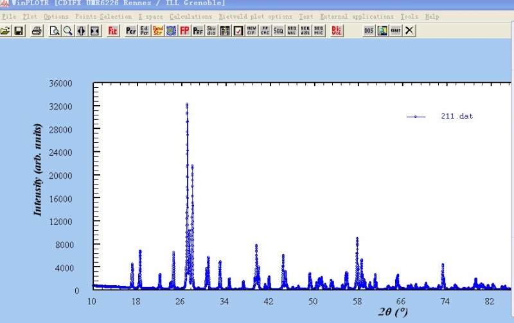514x323 pixels.
Task: Activate the magnifying glass zoom tool
Action: click(x=68, y=31)
